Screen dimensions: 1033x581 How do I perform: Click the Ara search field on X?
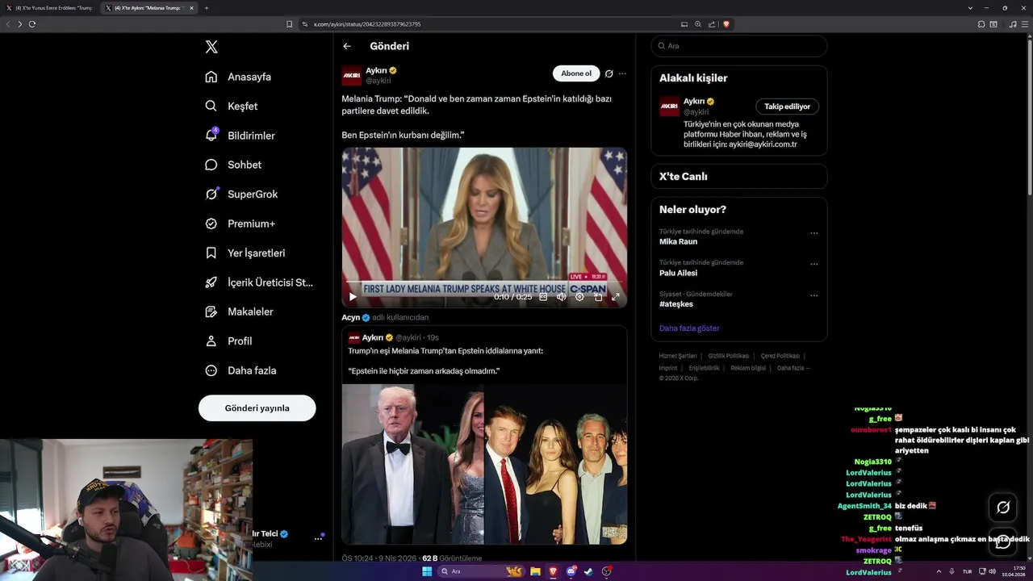pos(739,46)
